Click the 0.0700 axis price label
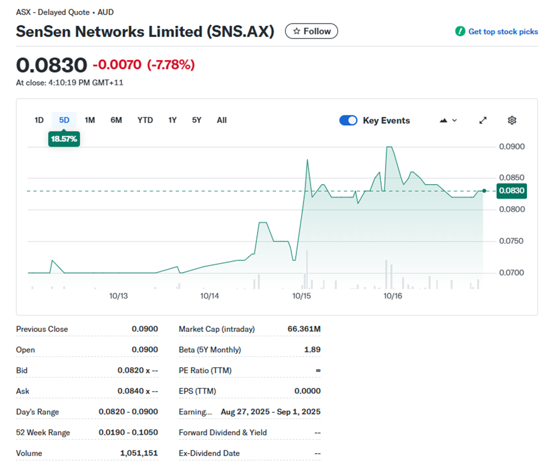 [x=512, y=273]
